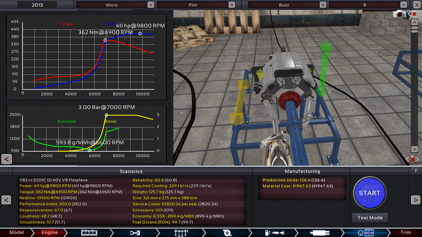Open the R selection field
The width and height of the screenshot is (422, 237).
365,5
